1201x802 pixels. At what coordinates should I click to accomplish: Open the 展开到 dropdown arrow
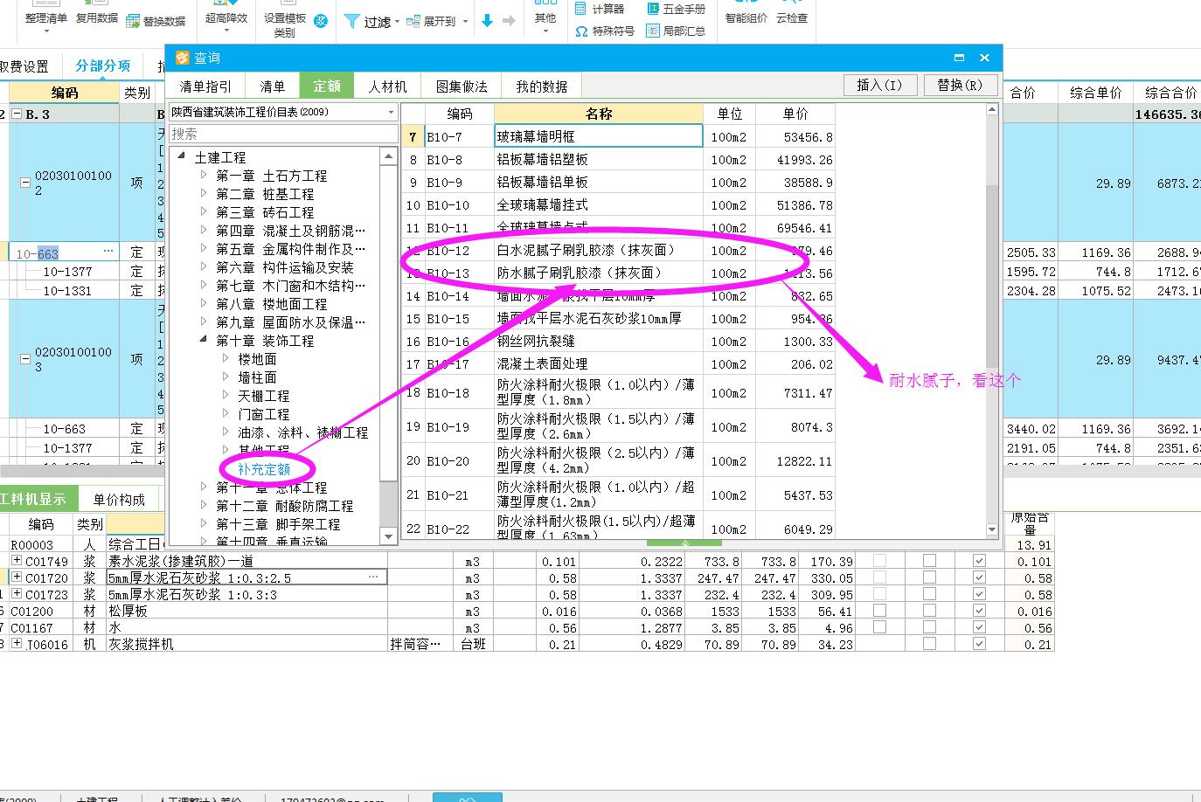[x=465, y=22]
